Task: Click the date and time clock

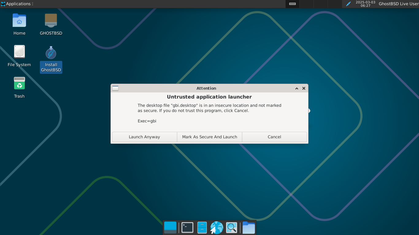Action: (365, 4)
